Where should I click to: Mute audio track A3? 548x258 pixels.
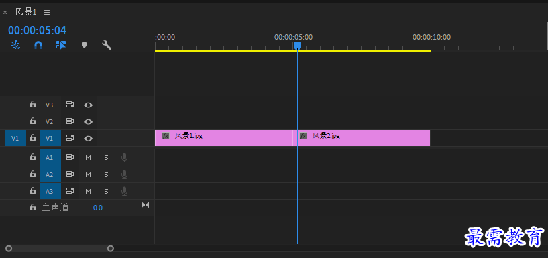coord(88,191)
